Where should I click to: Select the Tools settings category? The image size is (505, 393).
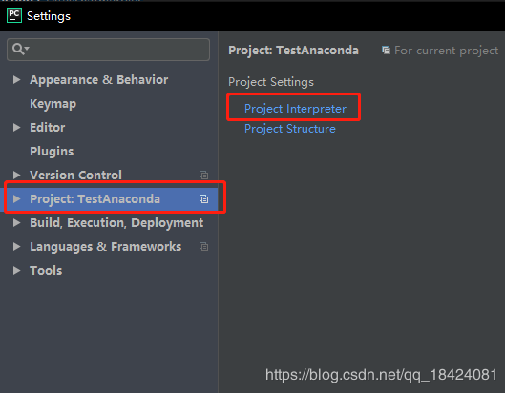tap(46, 270)
